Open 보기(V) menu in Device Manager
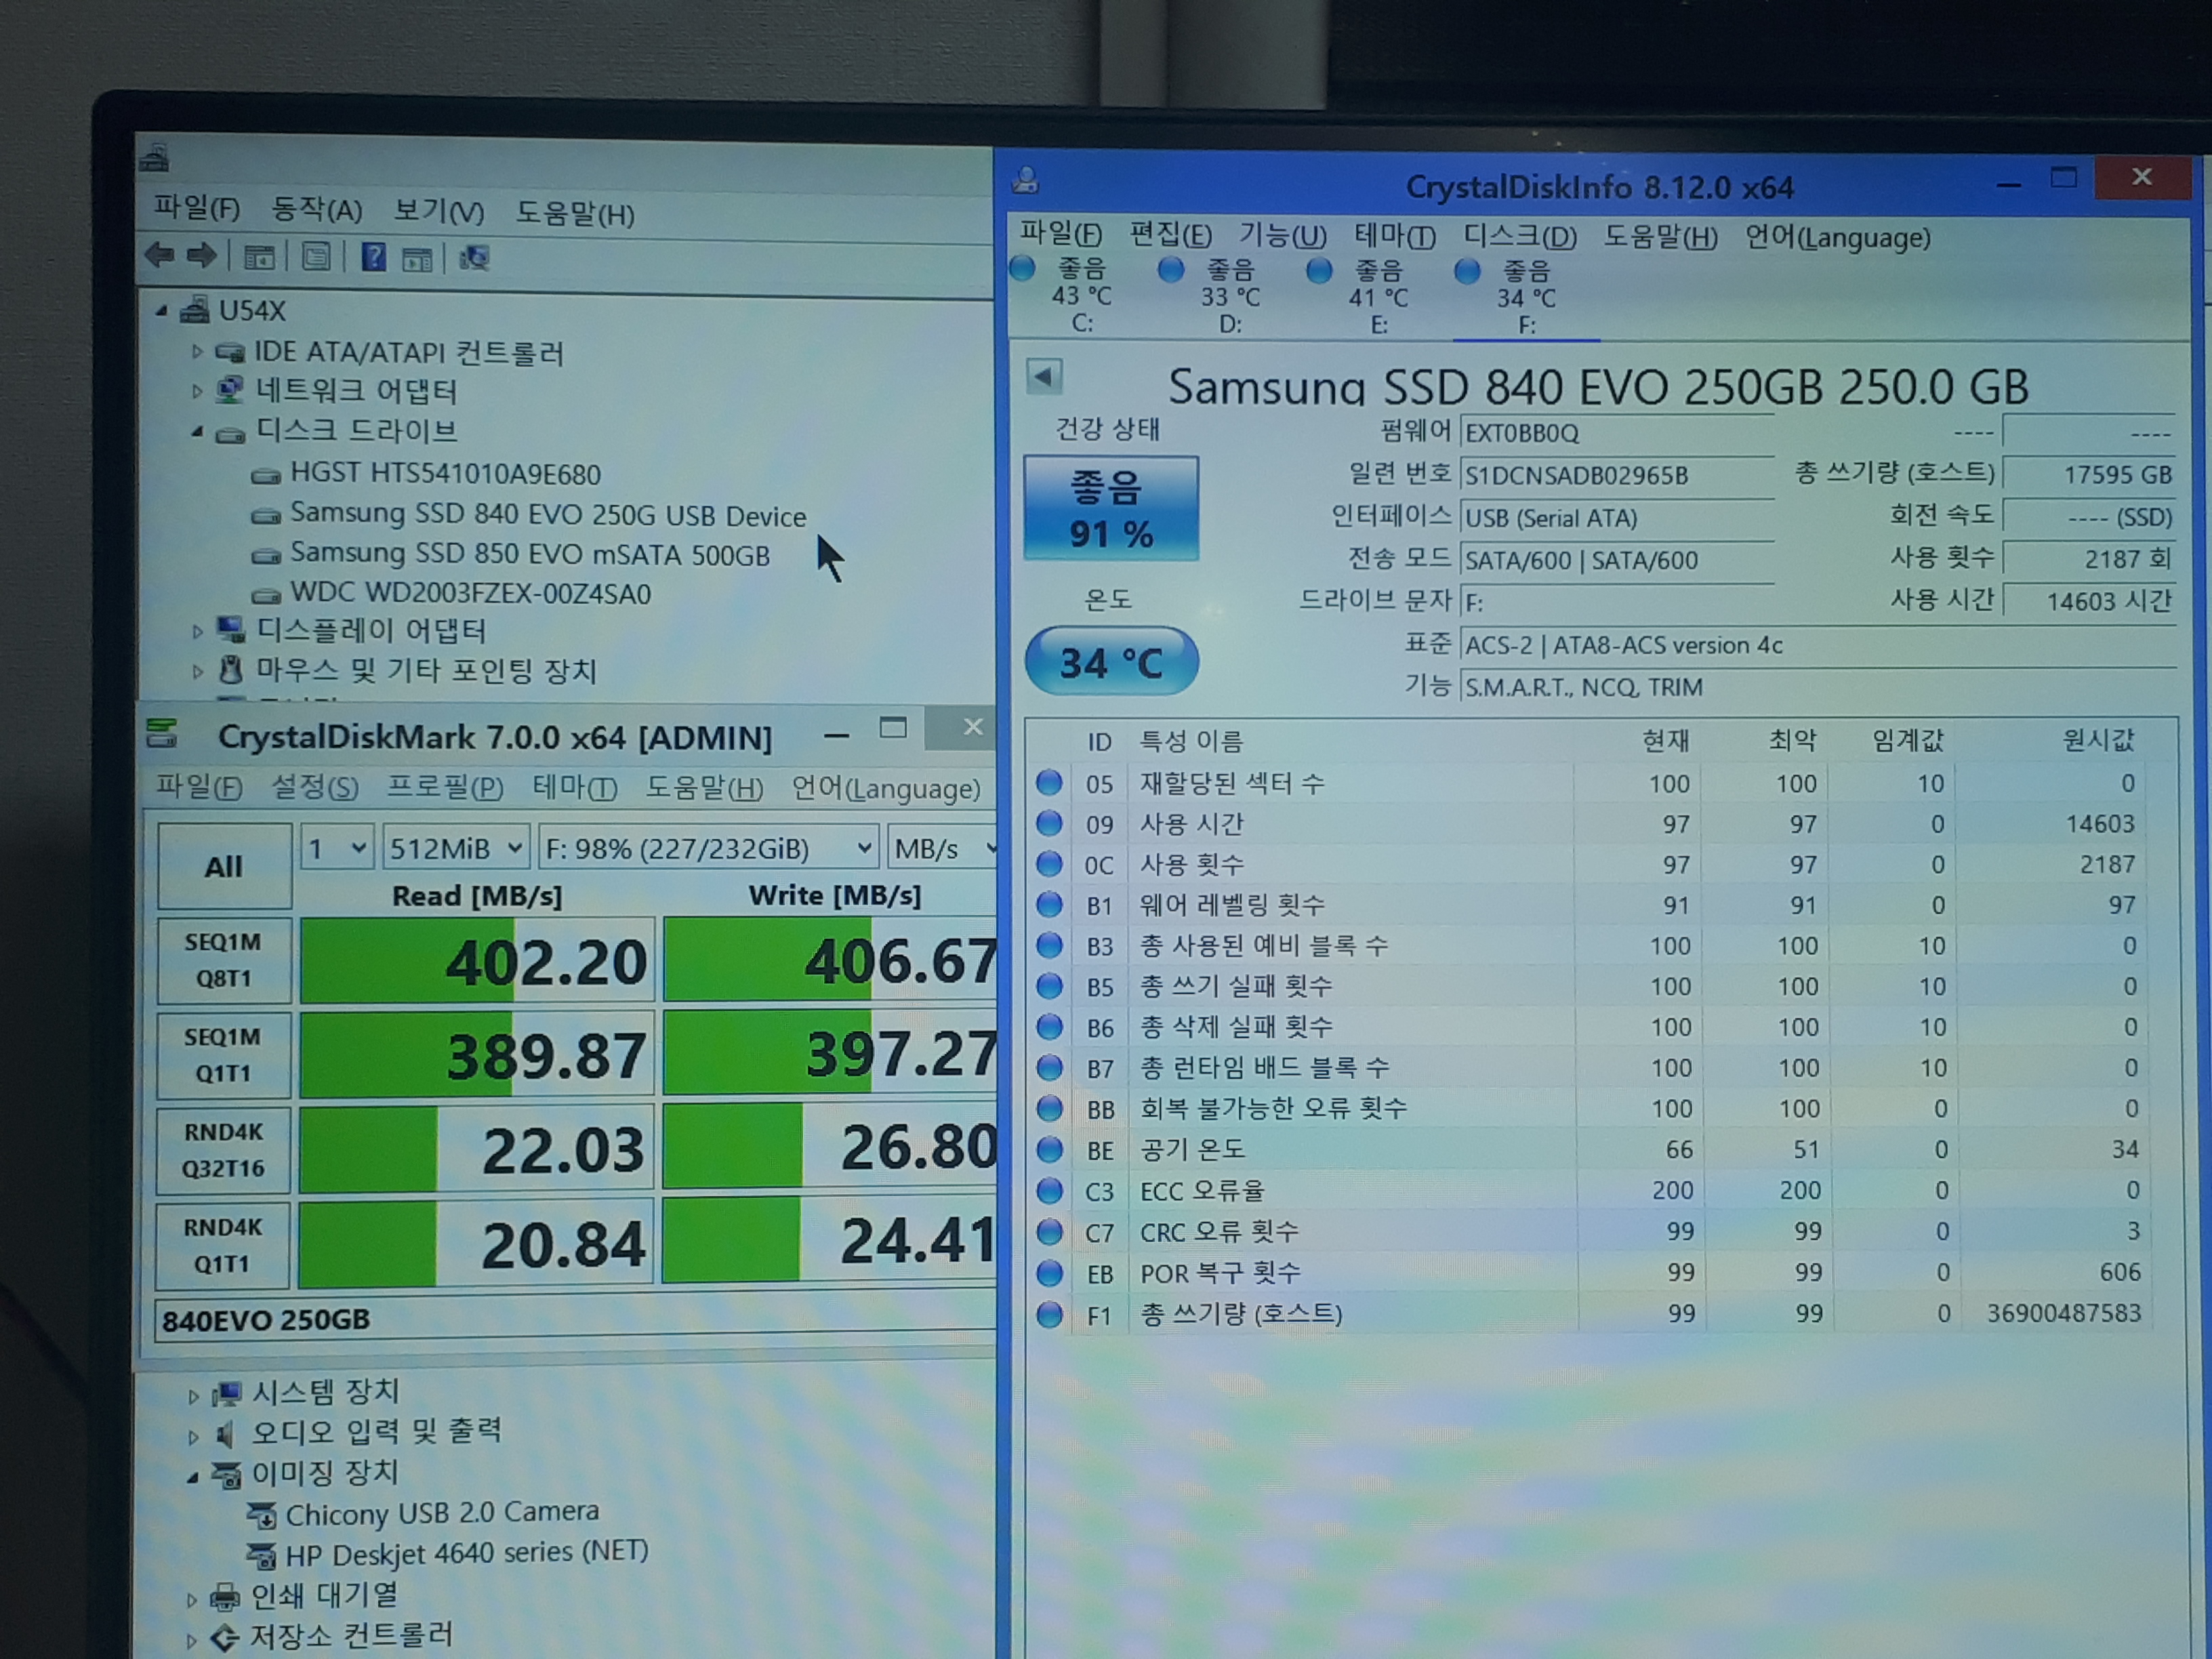The height and width of the screenshot is (1659, 2212). 439,212
